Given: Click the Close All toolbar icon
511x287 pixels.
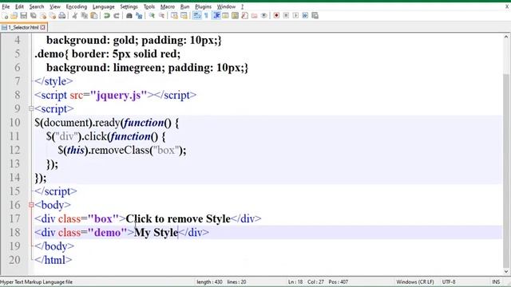Looking at the screenshot, I should tap(53, 16).
